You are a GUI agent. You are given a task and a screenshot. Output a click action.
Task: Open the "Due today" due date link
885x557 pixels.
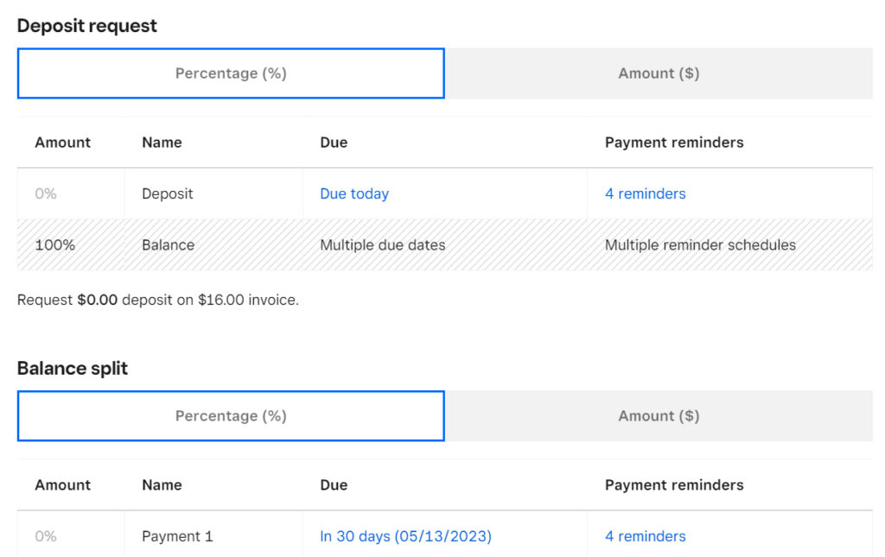[353, 193]
